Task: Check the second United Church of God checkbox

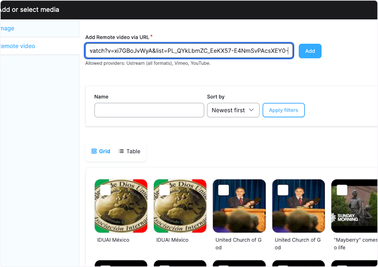Action: 283,190
